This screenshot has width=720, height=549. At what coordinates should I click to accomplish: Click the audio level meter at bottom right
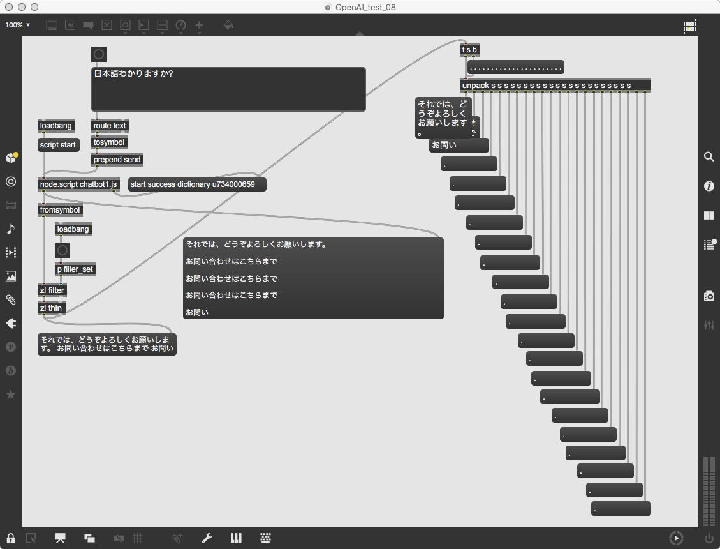(x=709, y=491)
